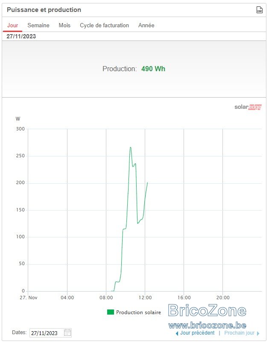Click the Puissance et production title

tap(44, 10)
